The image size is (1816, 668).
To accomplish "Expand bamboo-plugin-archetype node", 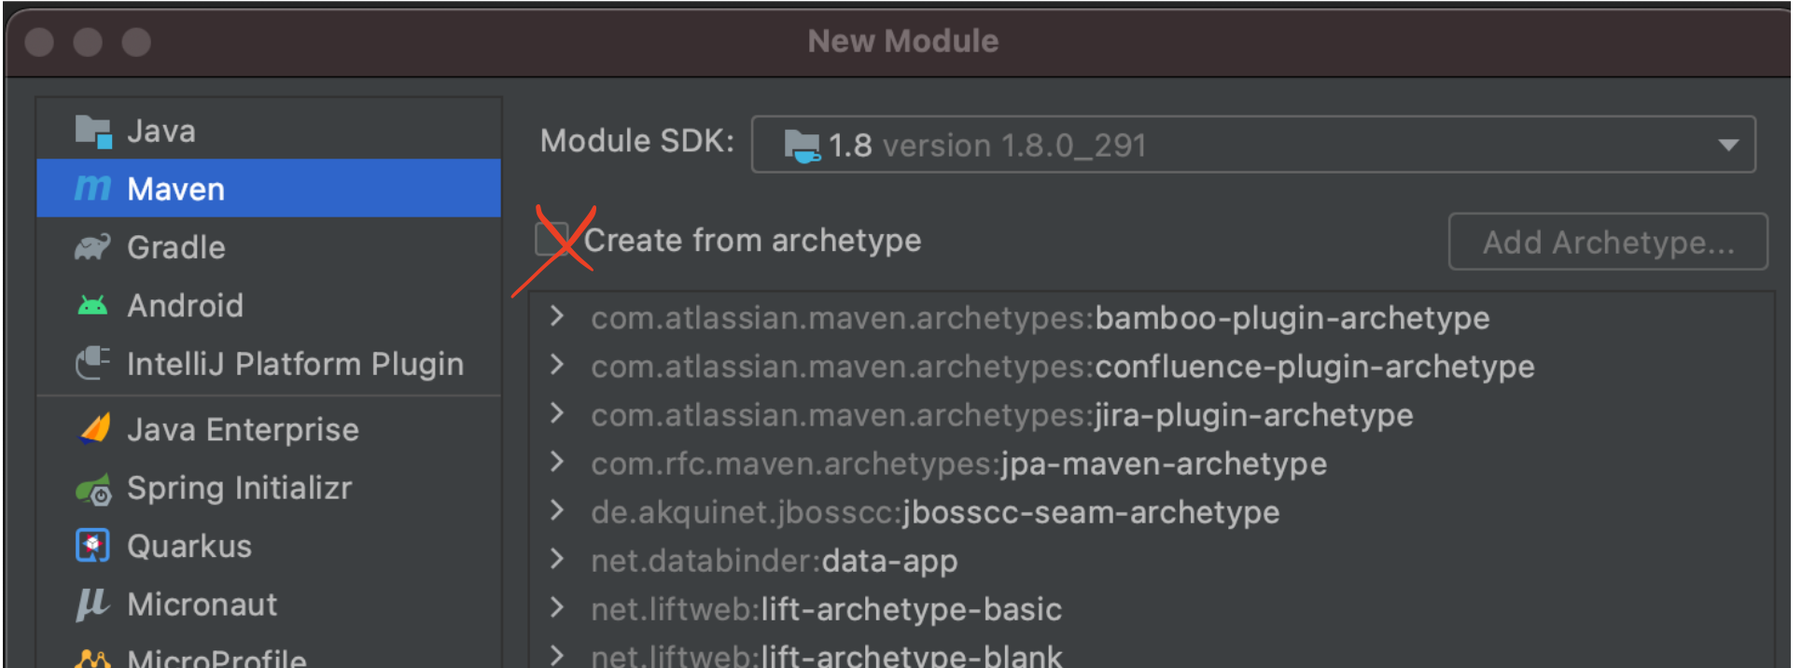I will point(557,316).
